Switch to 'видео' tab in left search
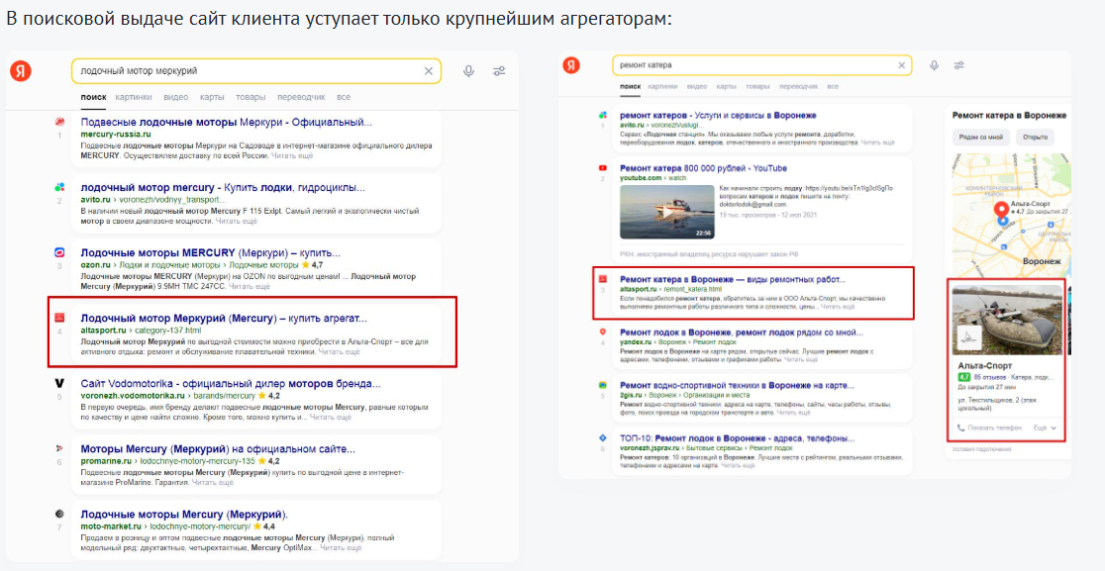1105x571 pixels. tap(176, 97)
